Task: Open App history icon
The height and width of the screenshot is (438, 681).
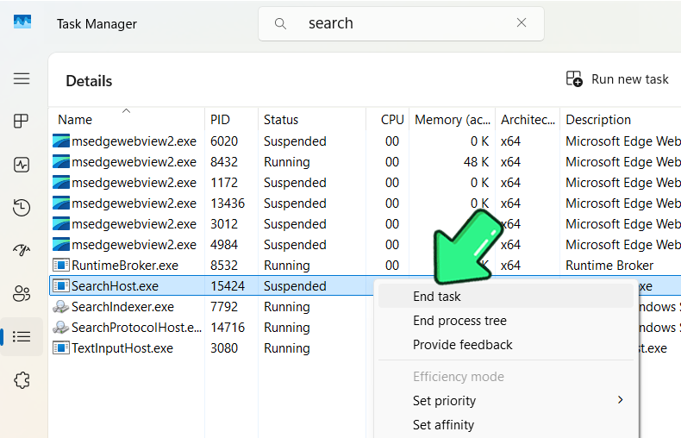Action: point(22,207)
